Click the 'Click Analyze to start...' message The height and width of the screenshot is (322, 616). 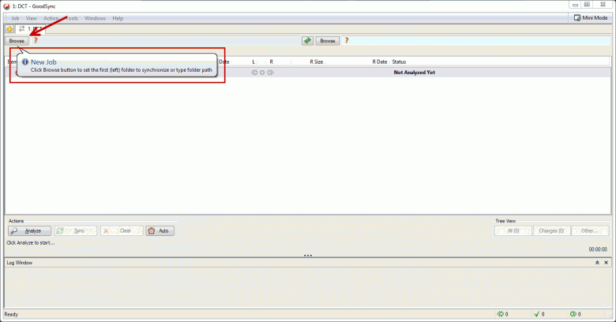click(x=31, y=242)
